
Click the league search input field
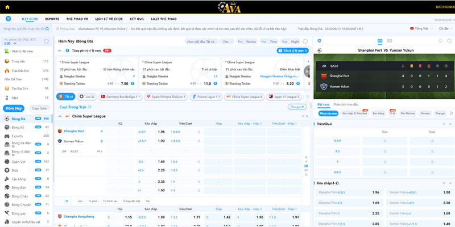[x=24, y=29]
